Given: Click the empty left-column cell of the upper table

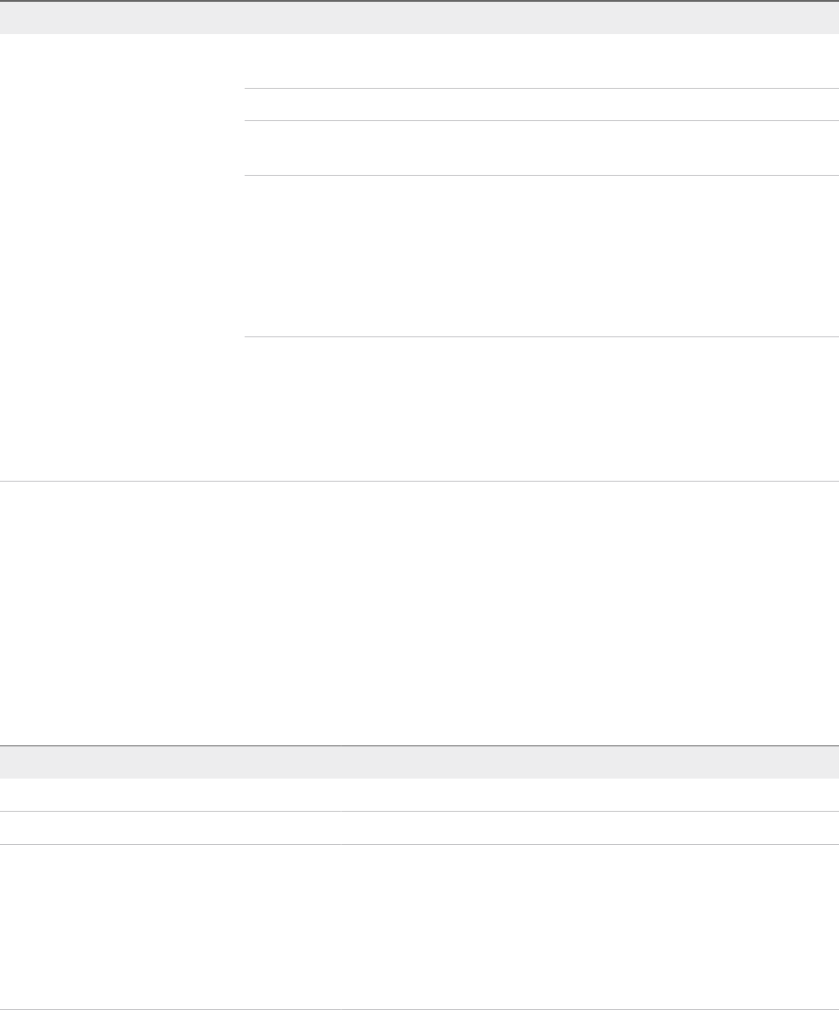Looking at the screenshot, I should tap(122, 257).
